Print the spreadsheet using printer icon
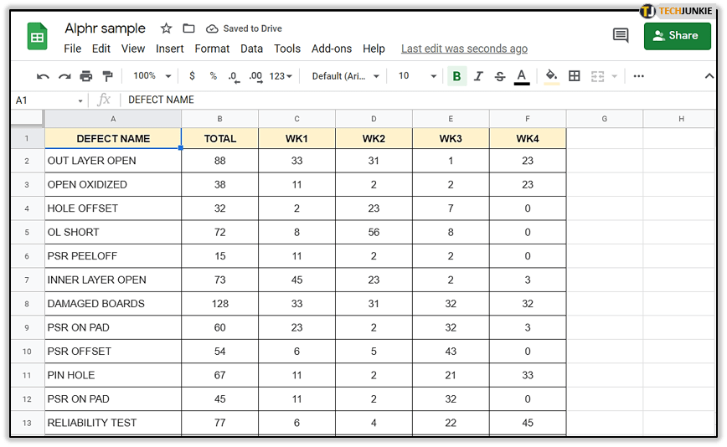This screenshot has width=727, height=447. [85, 76]
